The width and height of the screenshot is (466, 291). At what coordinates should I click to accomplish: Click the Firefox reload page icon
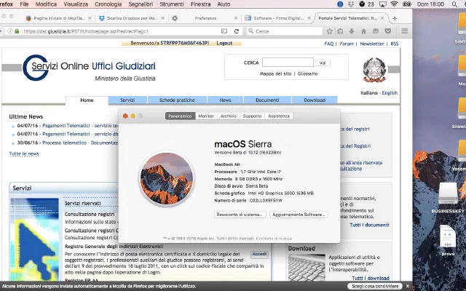[x=237, y=31]
